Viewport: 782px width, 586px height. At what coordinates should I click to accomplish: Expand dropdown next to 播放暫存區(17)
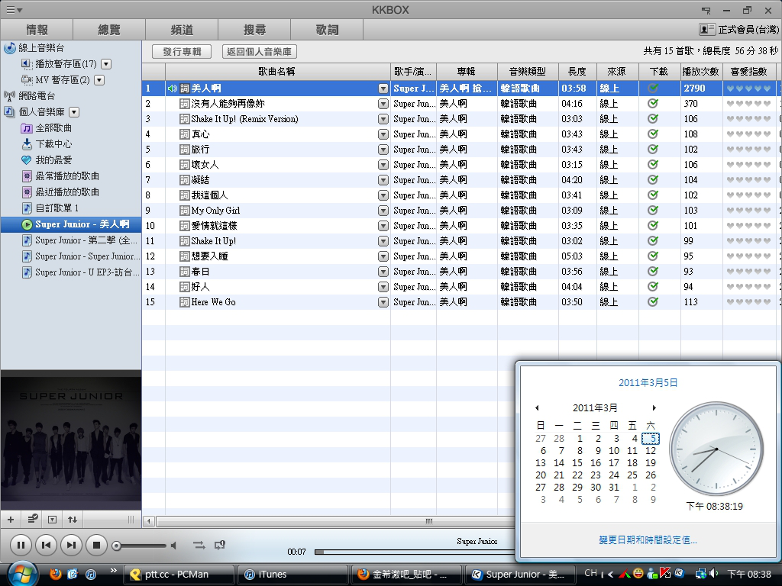point(106,64)
